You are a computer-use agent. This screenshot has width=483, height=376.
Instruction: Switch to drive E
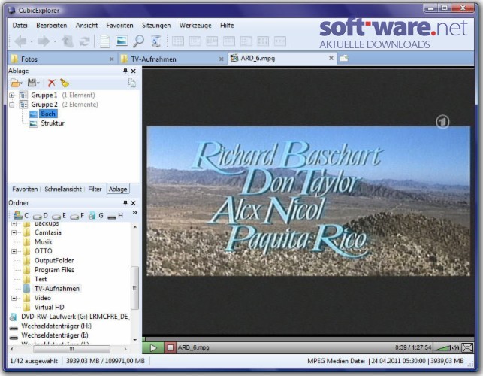(x=59, y=216)
